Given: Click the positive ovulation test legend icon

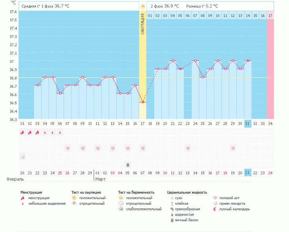Looking at the screenshot, I should 74,198.
